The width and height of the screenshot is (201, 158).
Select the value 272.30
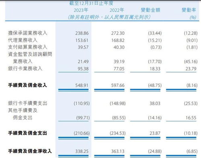(x=118, y=33)
